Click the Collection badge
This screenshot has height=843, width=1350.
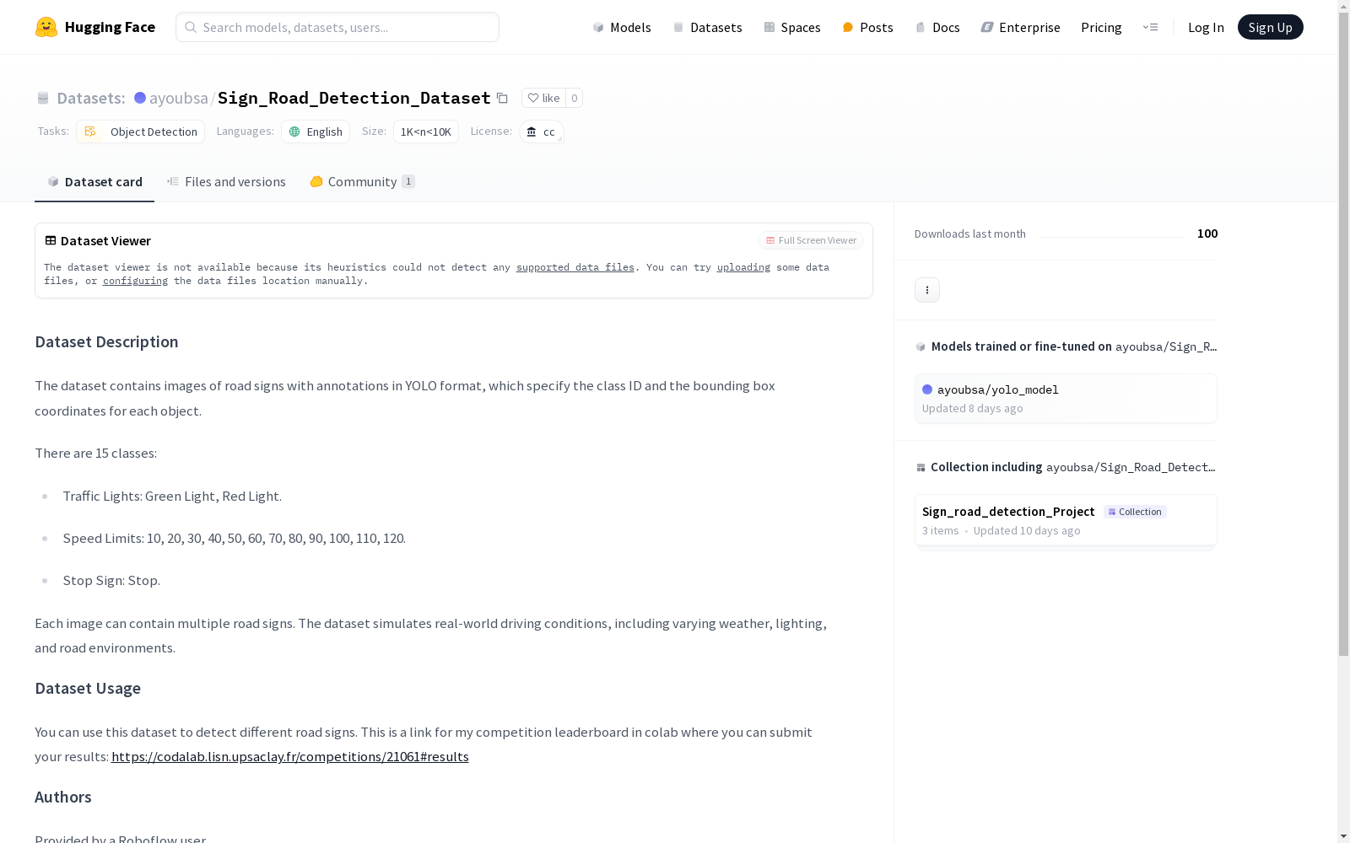coord(1135,512)
